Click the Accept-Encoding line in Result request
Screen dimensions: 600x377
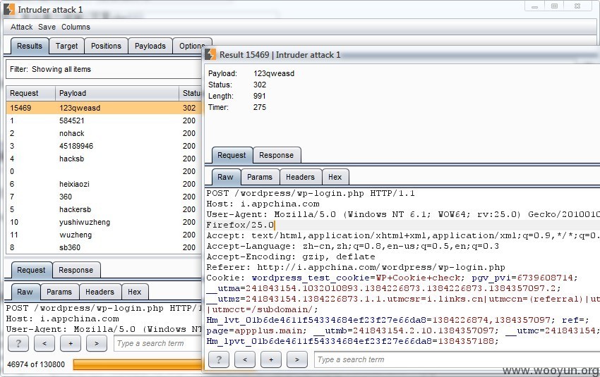(x=290, y=257)
